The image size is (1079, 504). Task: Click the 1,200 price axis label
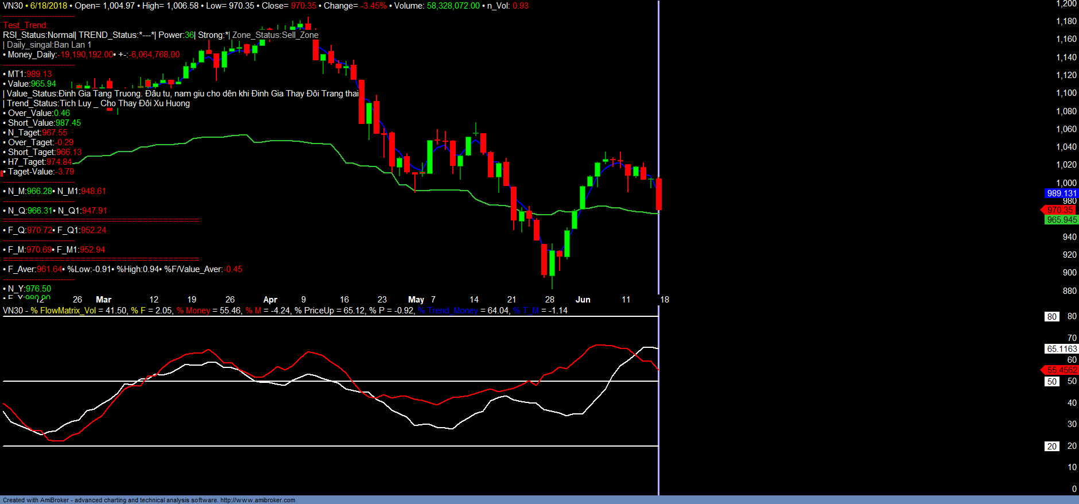pyautogui.click(x=1066, y=4)
